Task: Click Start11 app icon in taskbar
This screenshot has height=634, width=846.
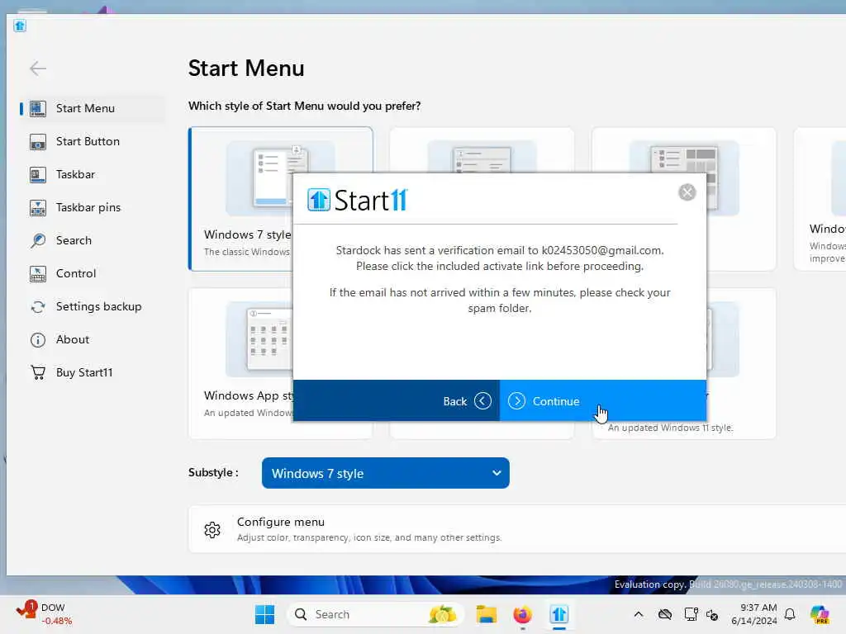Action: (x=559, y=614)
